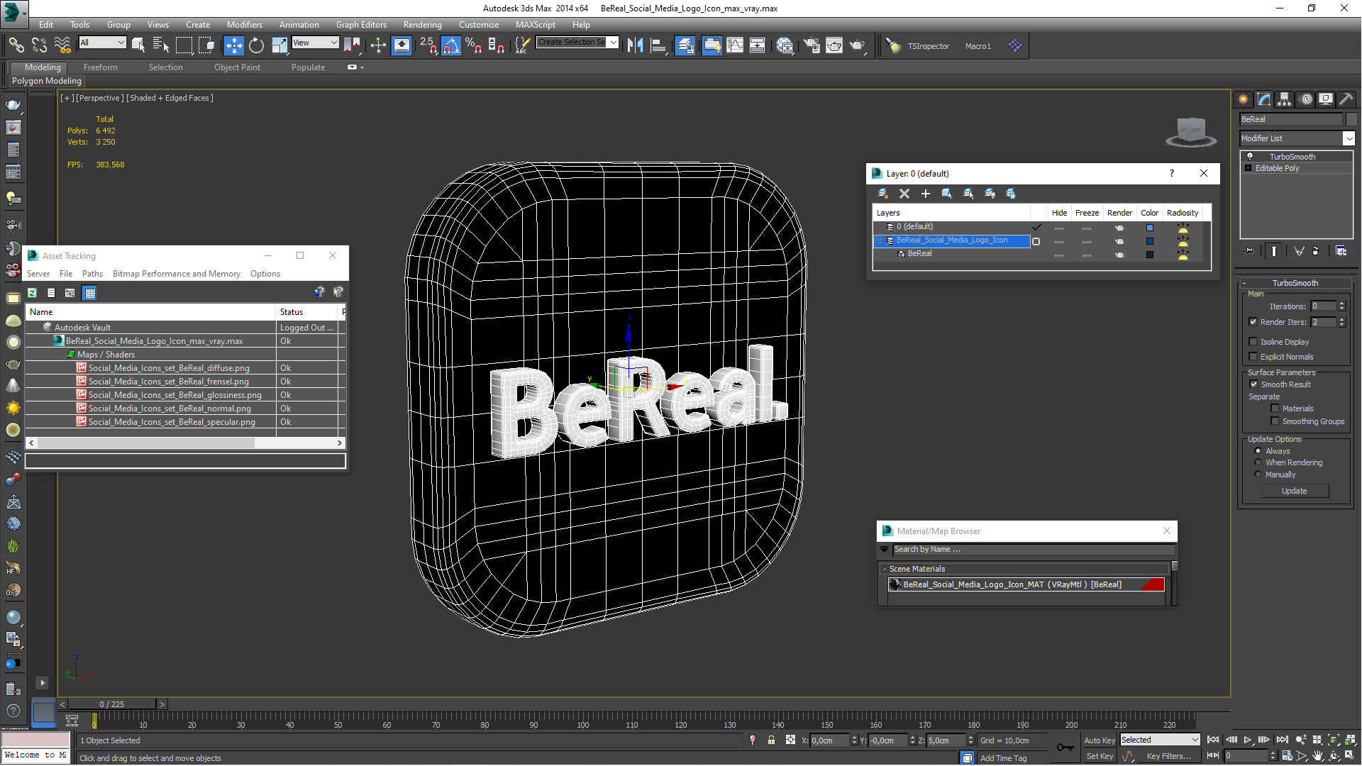Click the Toggle Set Key Mode key icon
Viewport: 1362px width, 766px height.
1065,748
